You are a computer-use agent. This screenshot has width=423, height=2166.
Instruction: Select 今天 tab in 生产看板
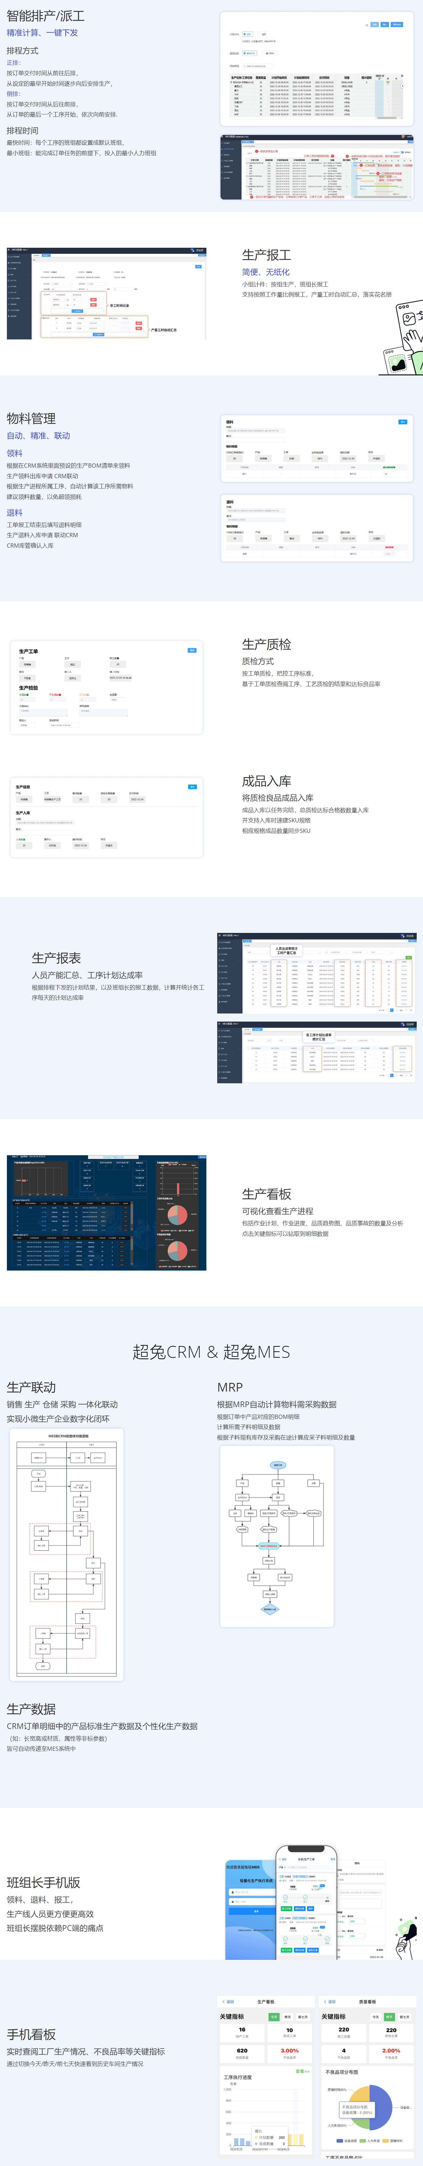pos(274,2017)
